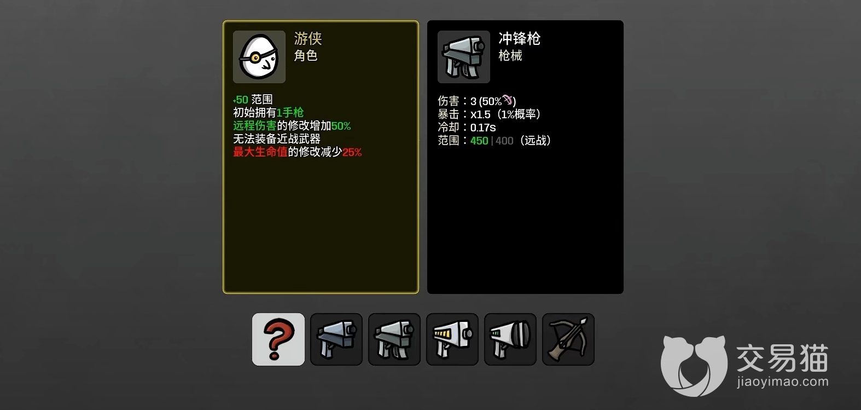This screenshot has height=410, width=861.
Task: Click the 枪械 weapon class label
Action: click(x=510, y=55)
